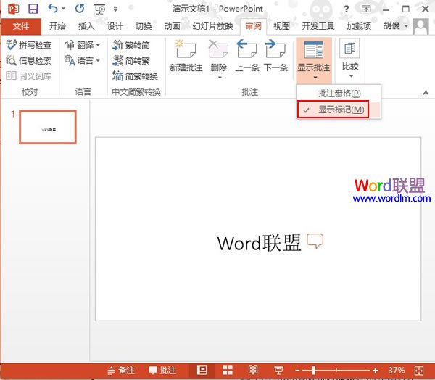This screenshot has height=380, width=435.
Task: Open Ribbon Display Options icon
Action: (x=366, y=9)
